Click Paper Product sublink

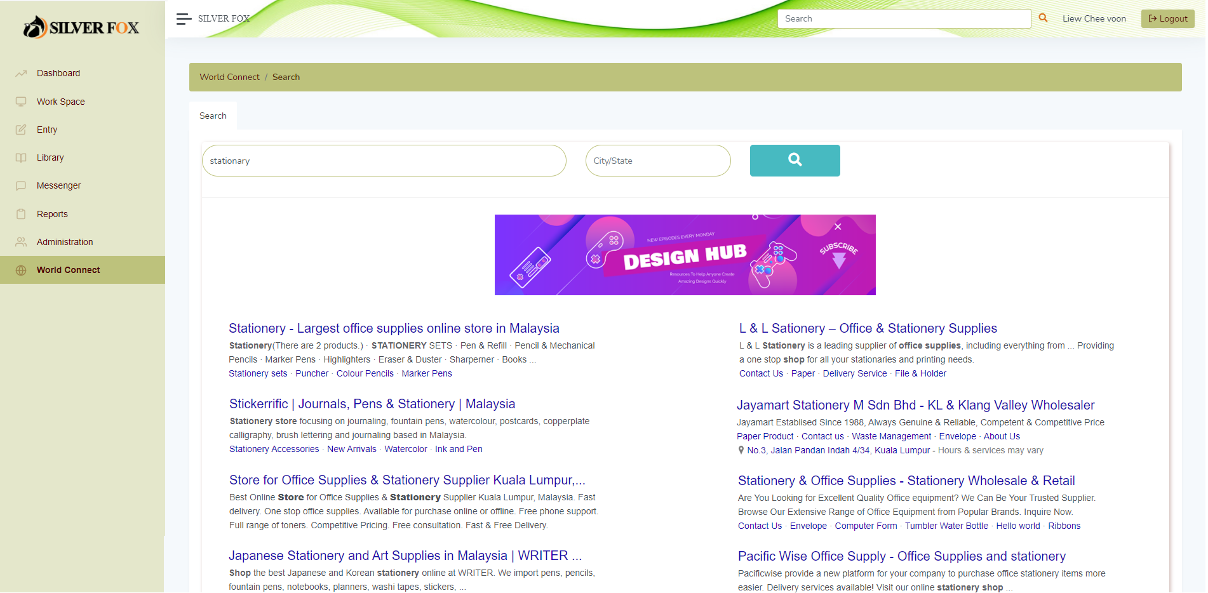coord(765,436)
